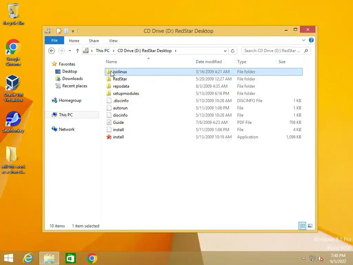Viewport: 353px width, 265px height.
Task: Click the network tray icon
Action: pos(312,258)
